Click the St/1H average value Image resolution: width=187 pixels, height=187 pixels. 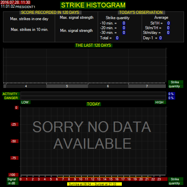coord(169,23)
